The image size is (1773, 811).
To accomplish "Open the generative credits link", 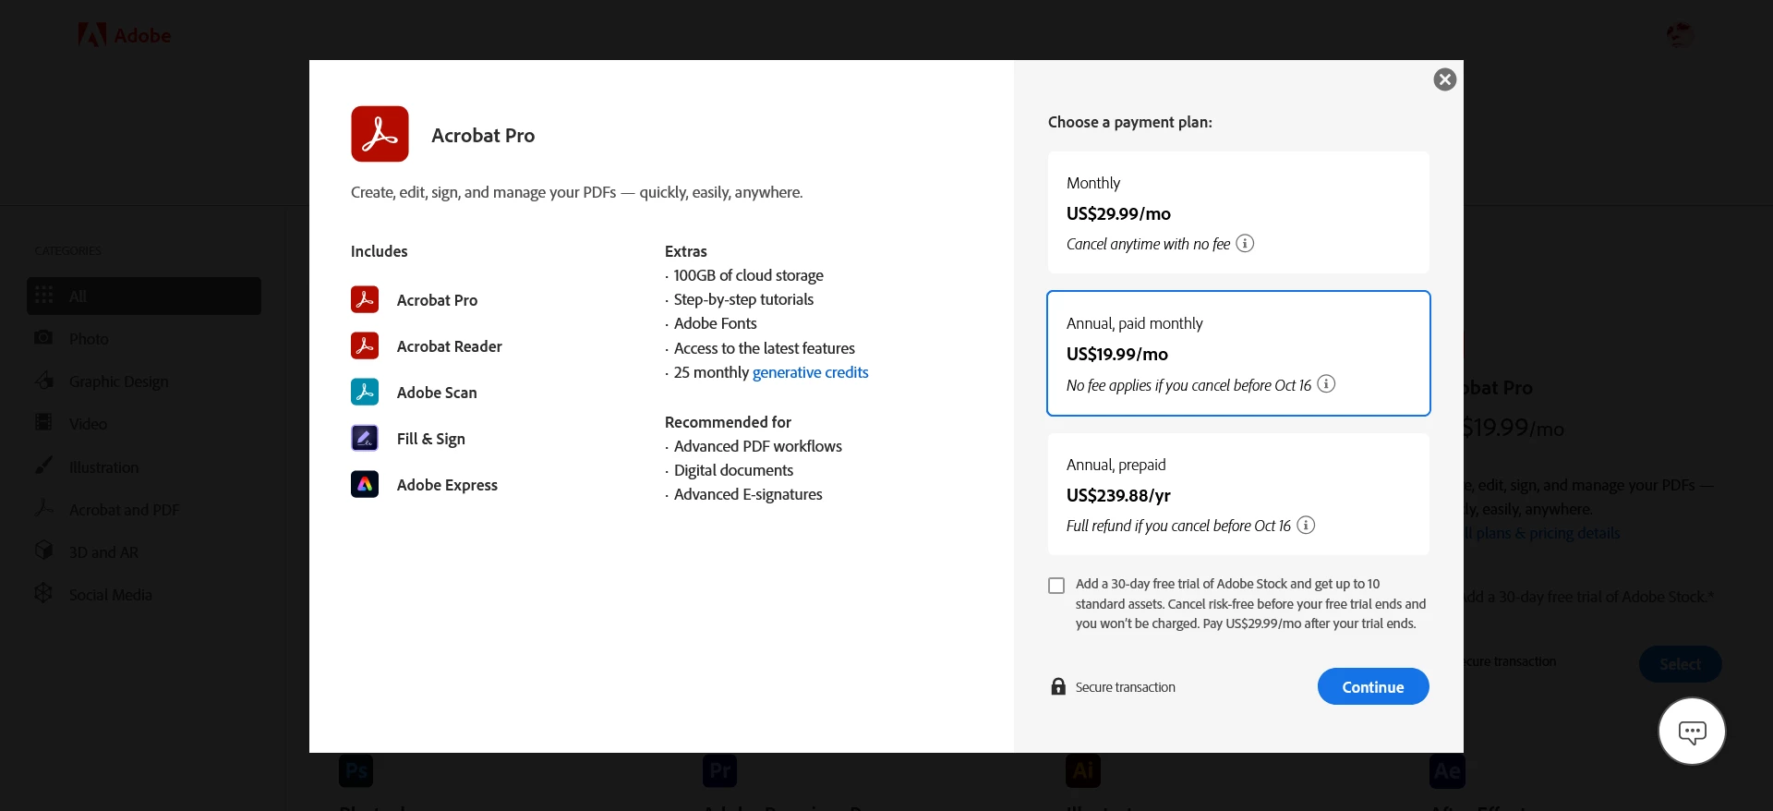I will [811, 372].
